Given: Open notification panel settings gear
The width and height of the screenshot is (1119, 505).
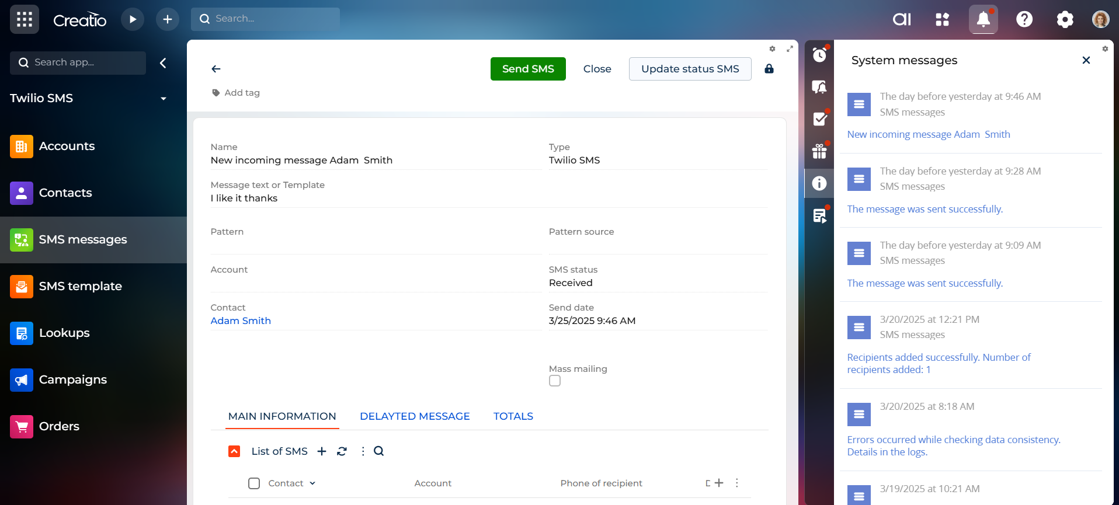Looking at the screenshot, I should [x=1105, y=49].
